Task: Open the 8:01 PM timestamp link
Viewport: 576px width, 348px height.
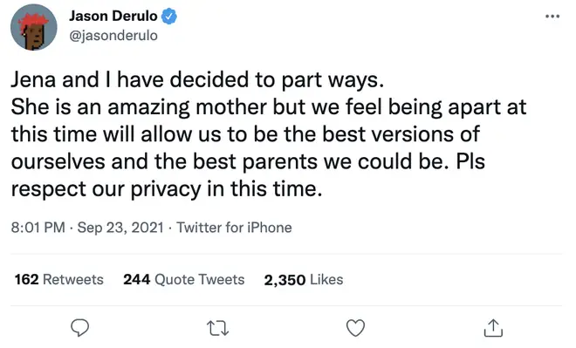Action: tap(38, 228)
